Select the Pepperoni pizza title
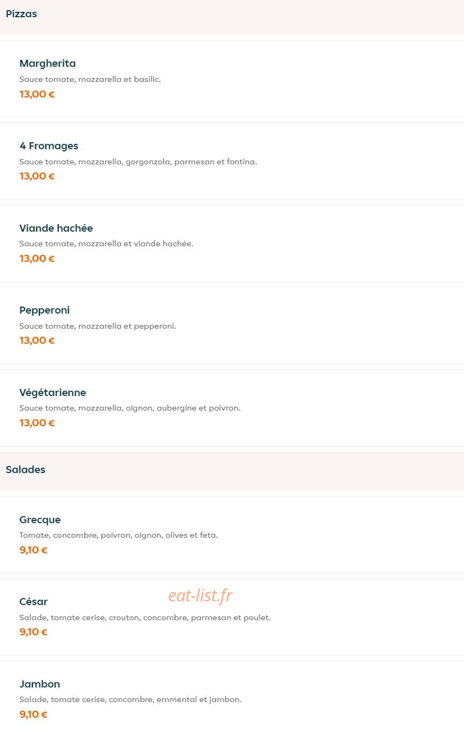This screenshot has width=464, height=729. 45,310
